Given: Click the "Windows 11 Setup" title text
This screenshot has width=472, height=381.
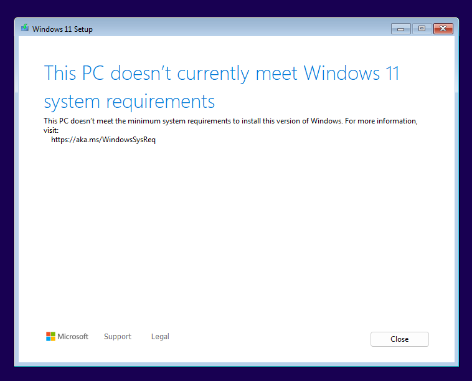Looking at the screenshot, I should (62, 29).
